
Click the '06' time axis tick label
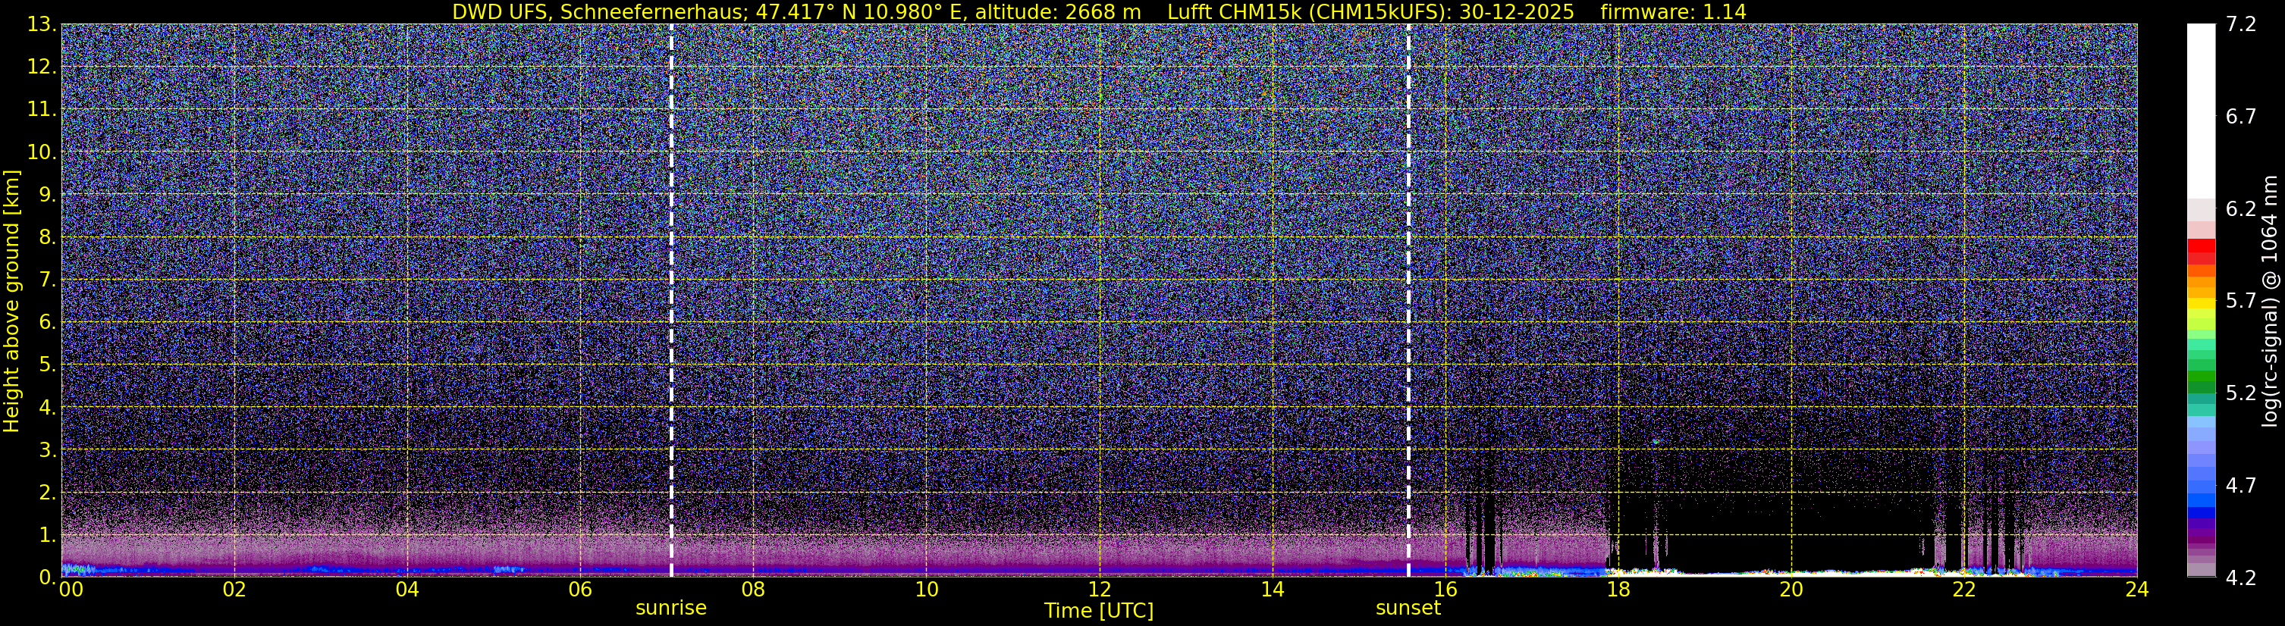pos(579,590)
